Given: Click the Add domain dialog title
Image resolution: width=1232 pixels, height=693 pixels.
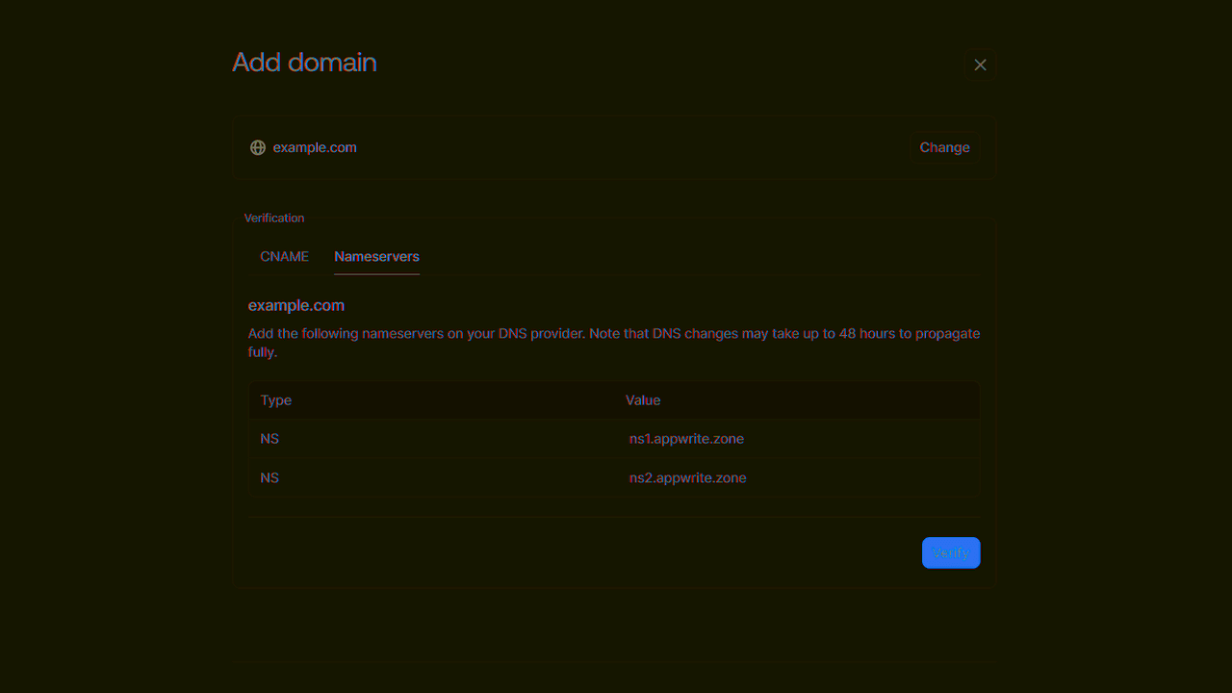Looking at the screenshot, I should tap(304, 62).
